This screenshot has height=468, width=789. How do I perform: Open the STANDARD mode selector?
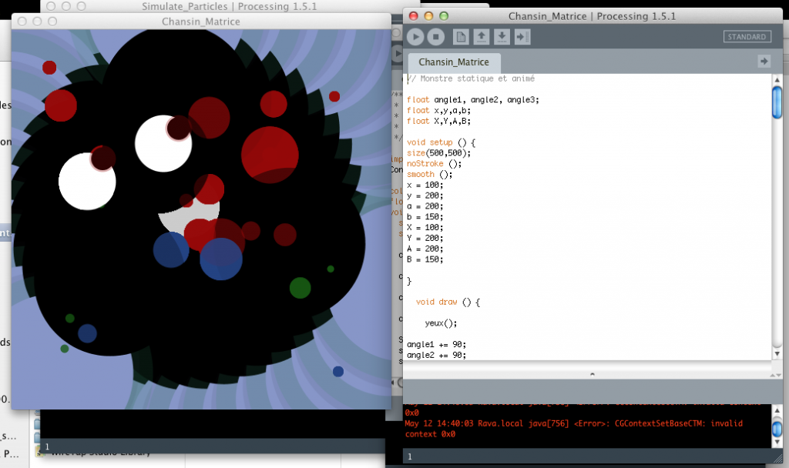747,37
